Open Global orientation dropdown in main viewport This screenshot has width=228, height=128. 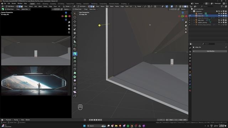[x=139, y=6]
